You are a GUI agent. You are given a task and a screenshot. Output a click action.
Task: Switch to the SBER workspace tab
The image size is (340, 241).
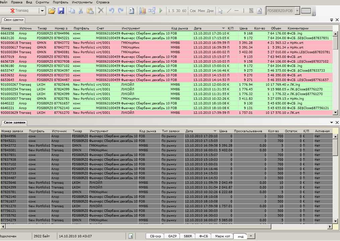pos(188,236)
